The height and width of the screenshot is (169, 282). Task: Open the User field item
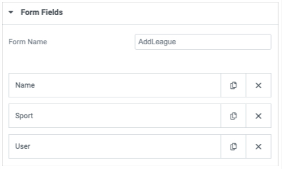click(x=115, y=146)
